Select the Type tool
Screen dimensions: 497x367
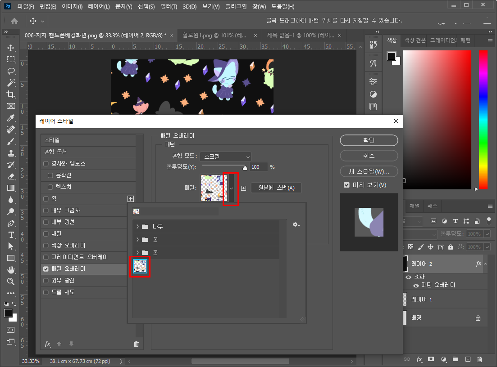[x=11, y=235]
